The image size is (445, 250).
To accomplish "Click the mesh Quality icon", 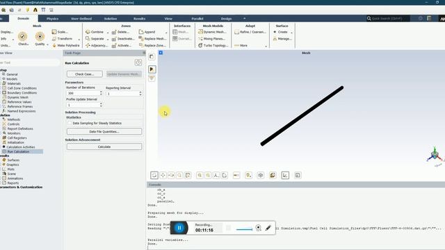I will [40, 37].
